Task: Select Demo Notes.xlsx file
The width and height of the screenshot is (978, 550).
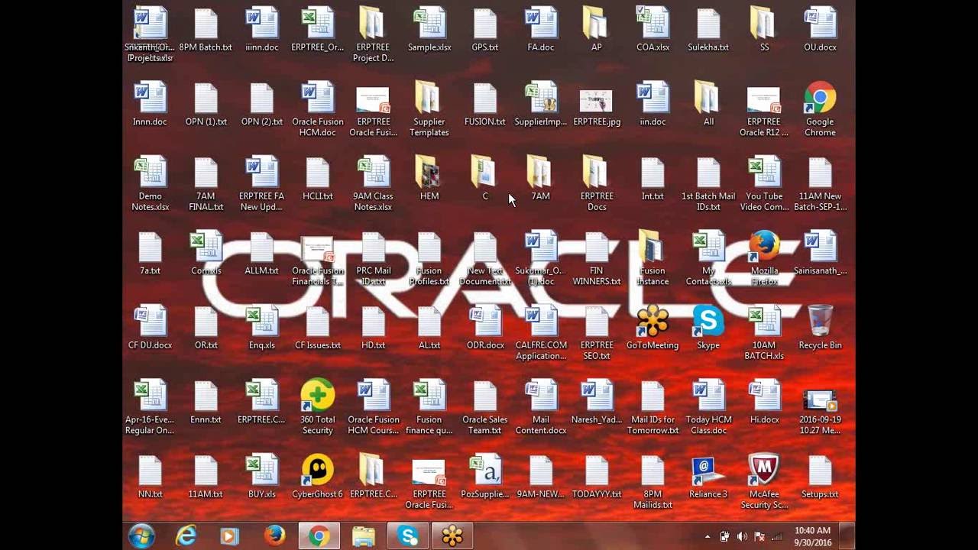Action: click(x=150, y=183)
